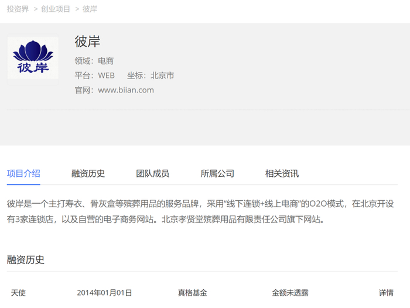Select the 金额未透露 amount cell
The width and height of the screenshot is (410, 308).
(290, 293)
